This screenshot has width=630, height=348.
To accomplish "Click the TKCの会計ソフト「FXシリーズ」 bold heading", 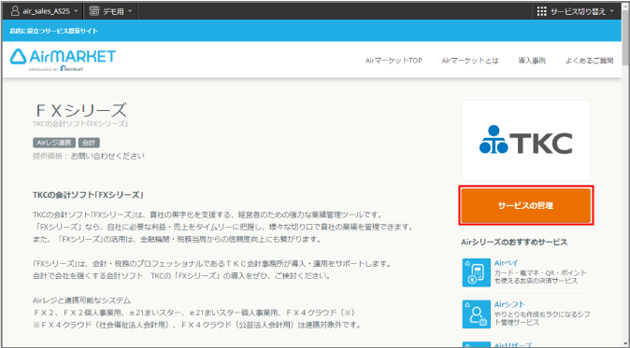I will pos(88,195).
